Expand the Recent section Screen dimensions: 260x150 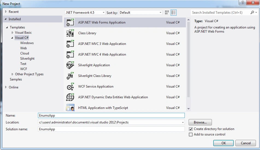[6, 11]
